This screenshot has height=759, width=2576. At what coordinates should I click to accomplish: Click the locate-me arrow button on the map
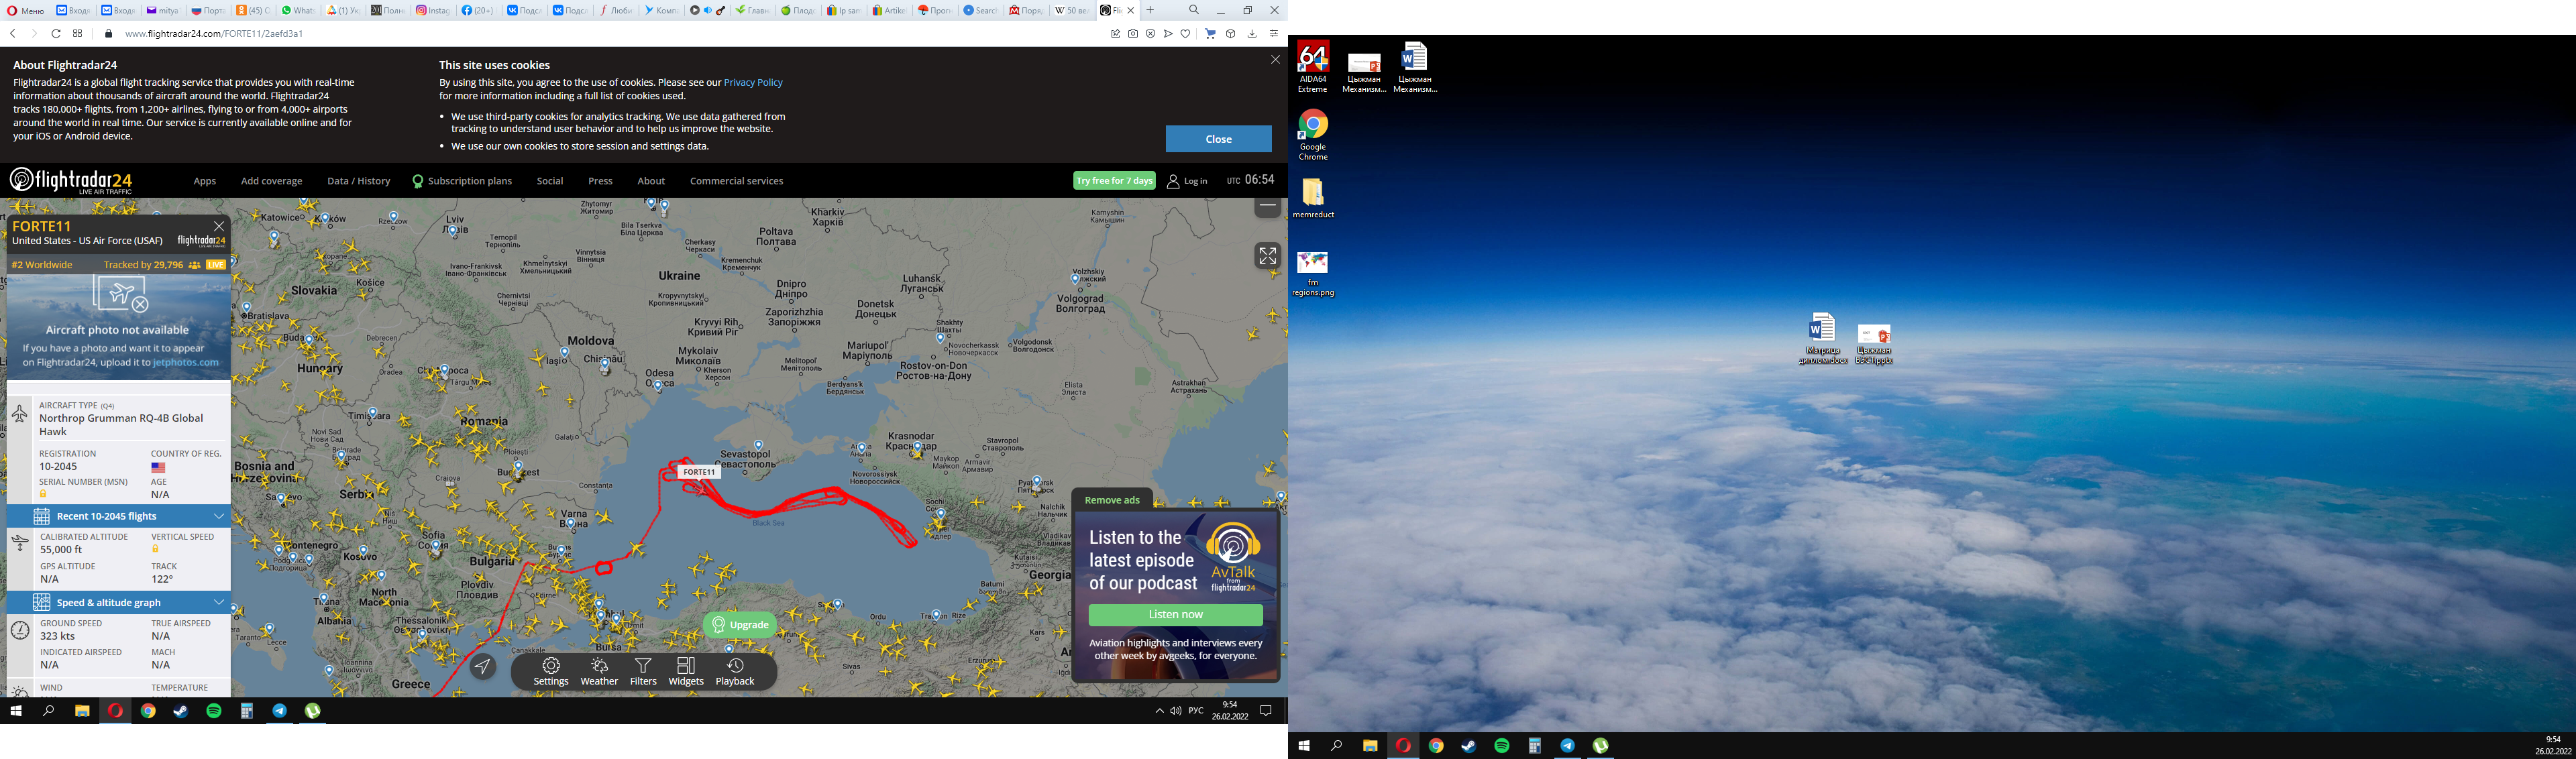[483, 666]
